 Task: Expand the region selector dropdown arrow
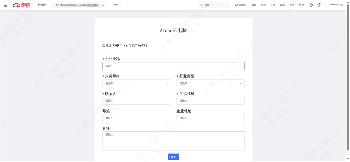(103, 5)
